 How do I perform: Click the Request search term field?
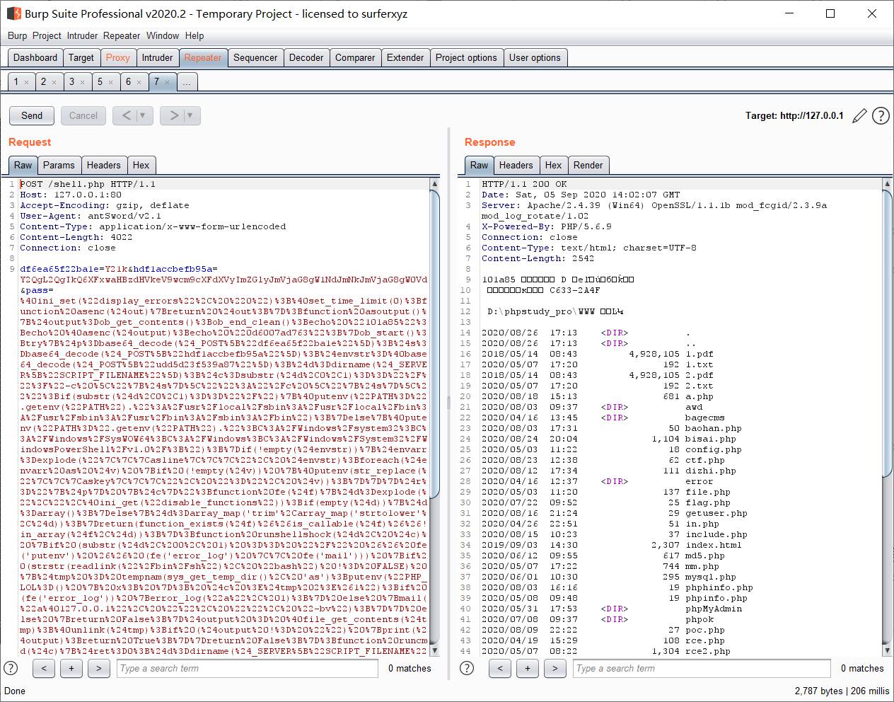(x=248, y=668)
